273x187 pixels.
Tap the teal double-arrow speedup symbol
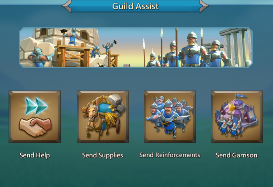(36, 106)
